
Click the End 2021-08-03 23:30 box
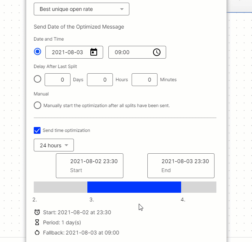181,165
